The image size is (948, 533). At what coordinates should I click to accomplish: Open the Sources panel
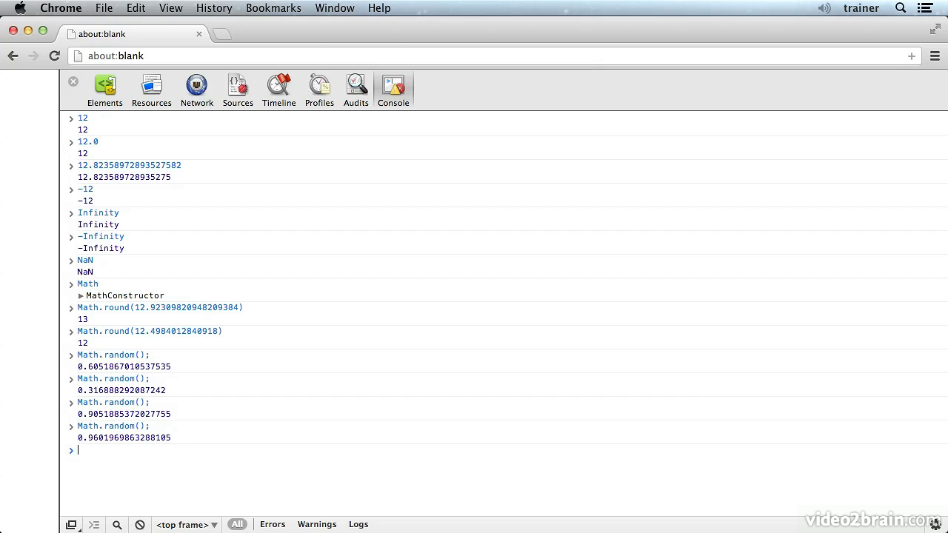click(238, 90)
